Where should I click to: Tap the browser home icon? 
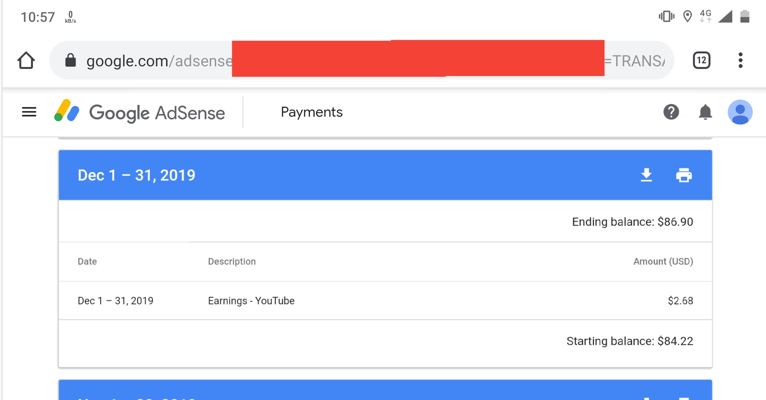26,60
